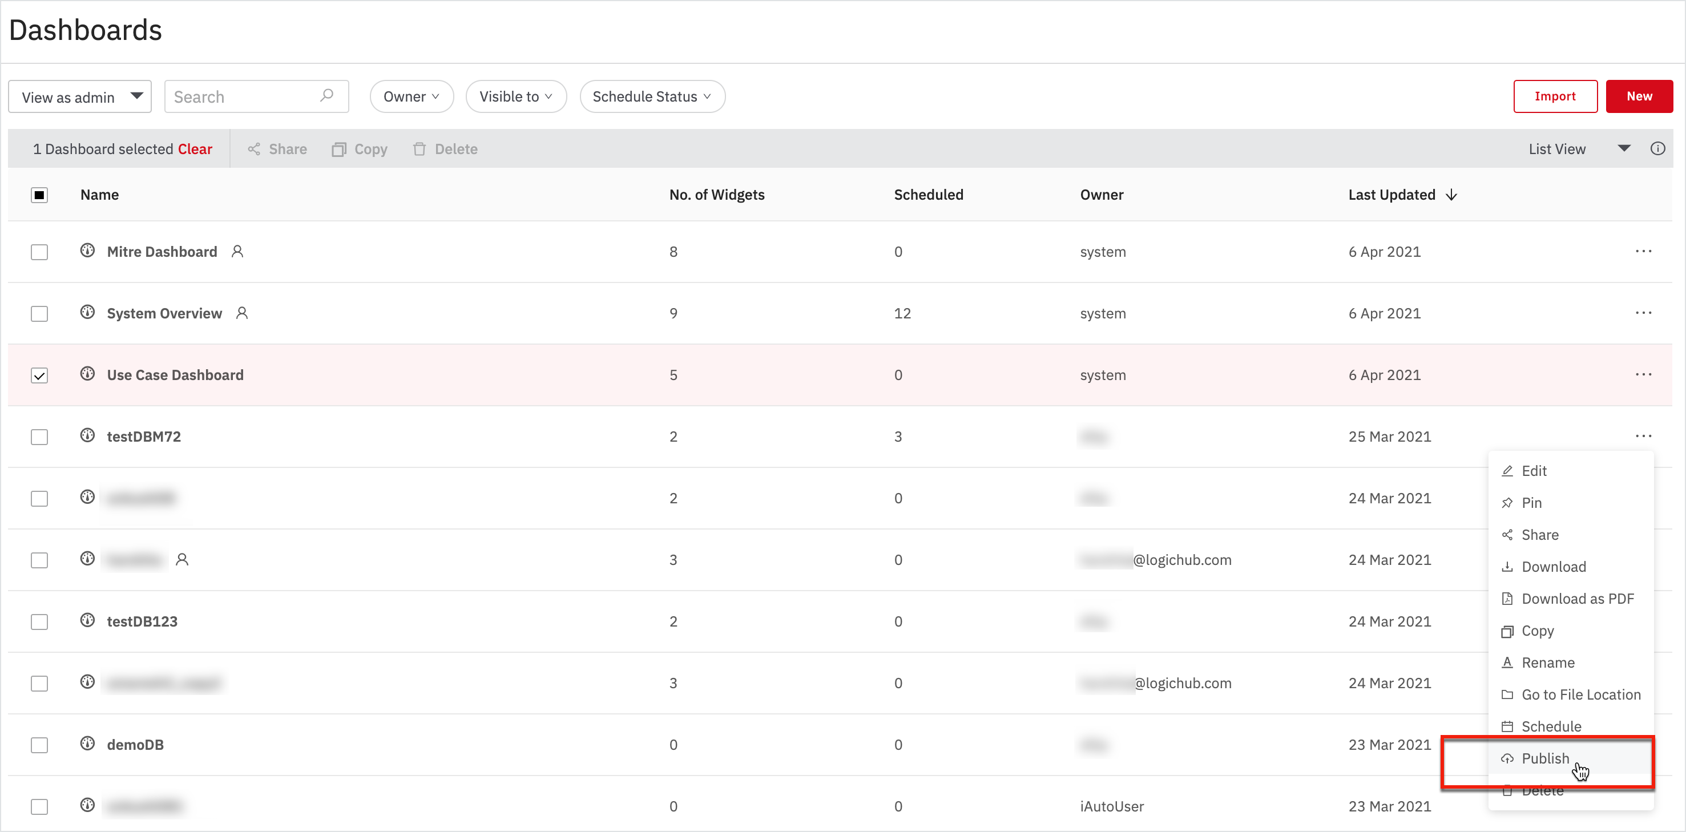Open three-dot menu for Mitre Dashboard
The image size is (1686, 832).
click(x=1643, y=251)
